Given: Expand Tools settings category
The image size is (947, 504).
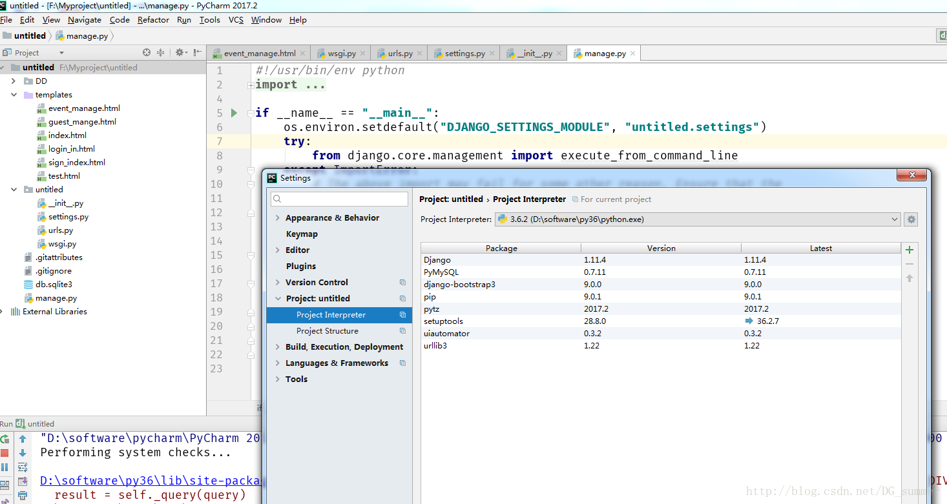Looking at the screenshot, I should point(278,379).
